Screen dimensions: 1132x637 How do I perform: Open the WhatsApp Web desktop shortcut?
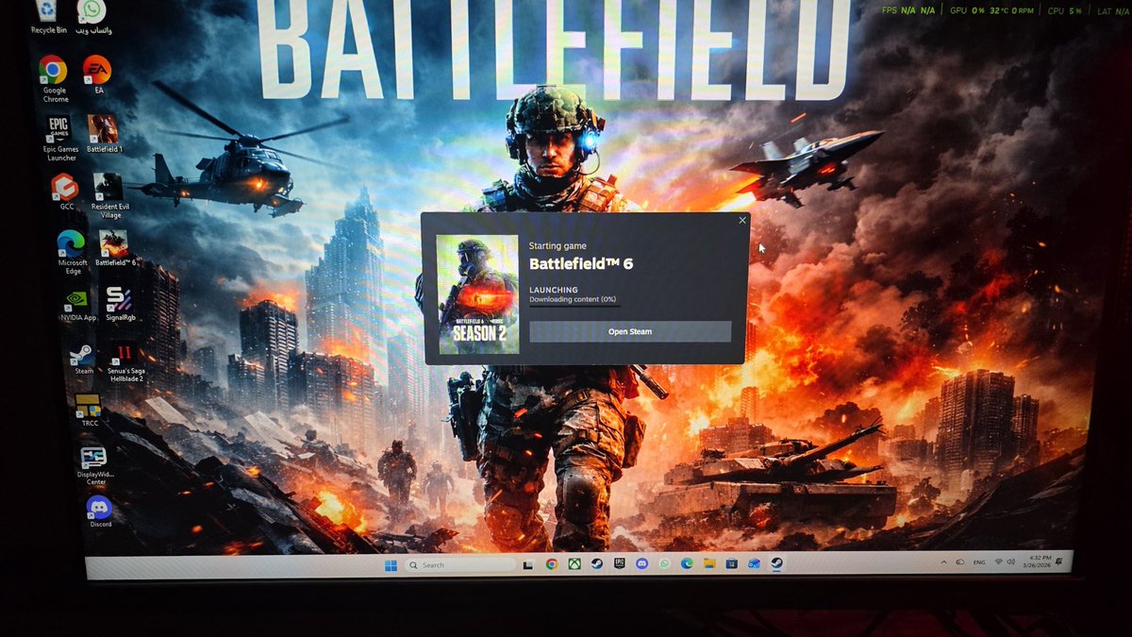point(92,18)
